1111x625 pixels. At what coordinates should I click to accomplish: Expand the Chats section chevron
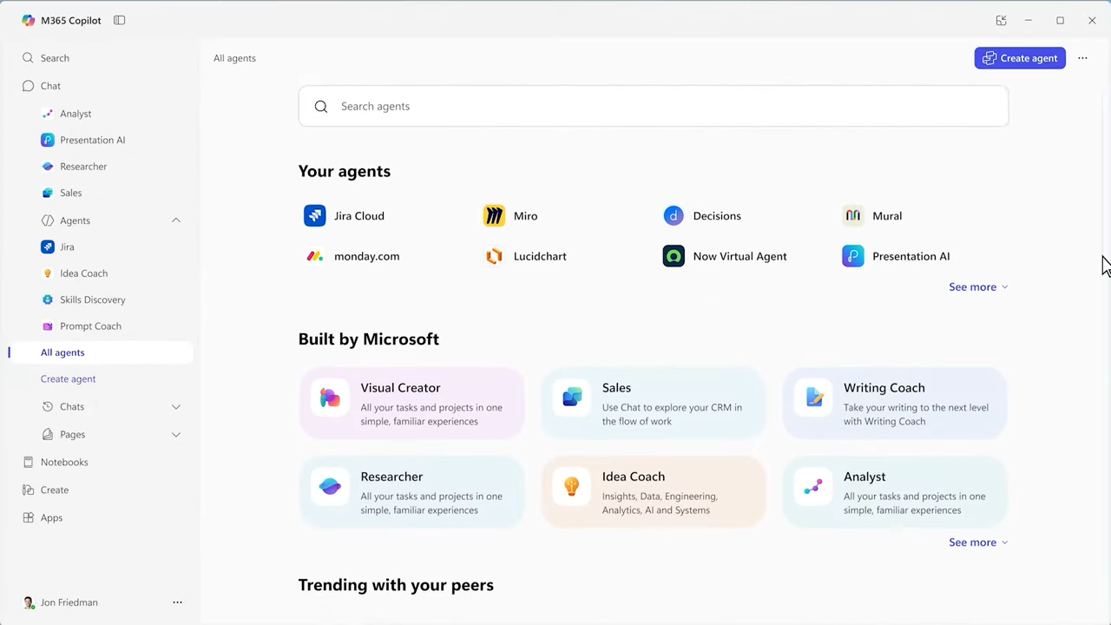click(176, 407)
